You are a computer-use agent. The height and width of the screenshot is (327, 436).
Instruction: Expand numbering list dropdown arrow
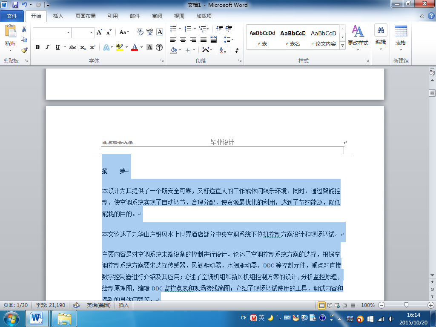coord(195,29)
